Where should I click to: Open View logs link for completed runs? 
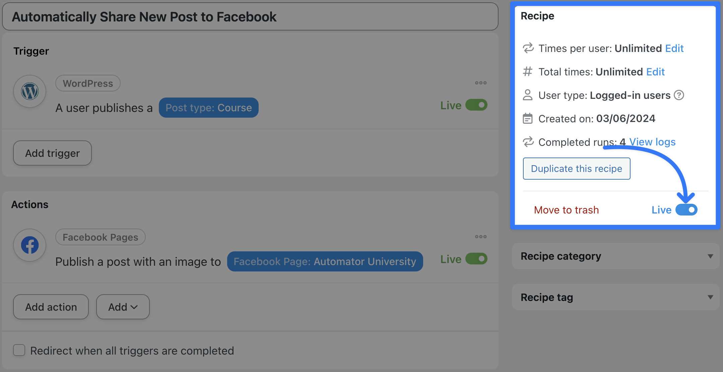(x=652, y=142)
